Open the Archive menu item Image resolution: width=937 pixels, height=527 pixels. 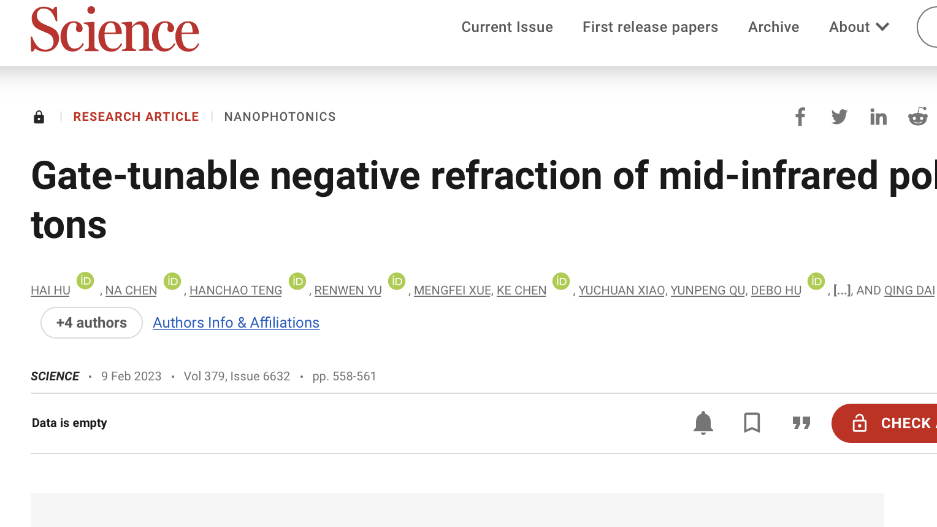tap(773, 27)
